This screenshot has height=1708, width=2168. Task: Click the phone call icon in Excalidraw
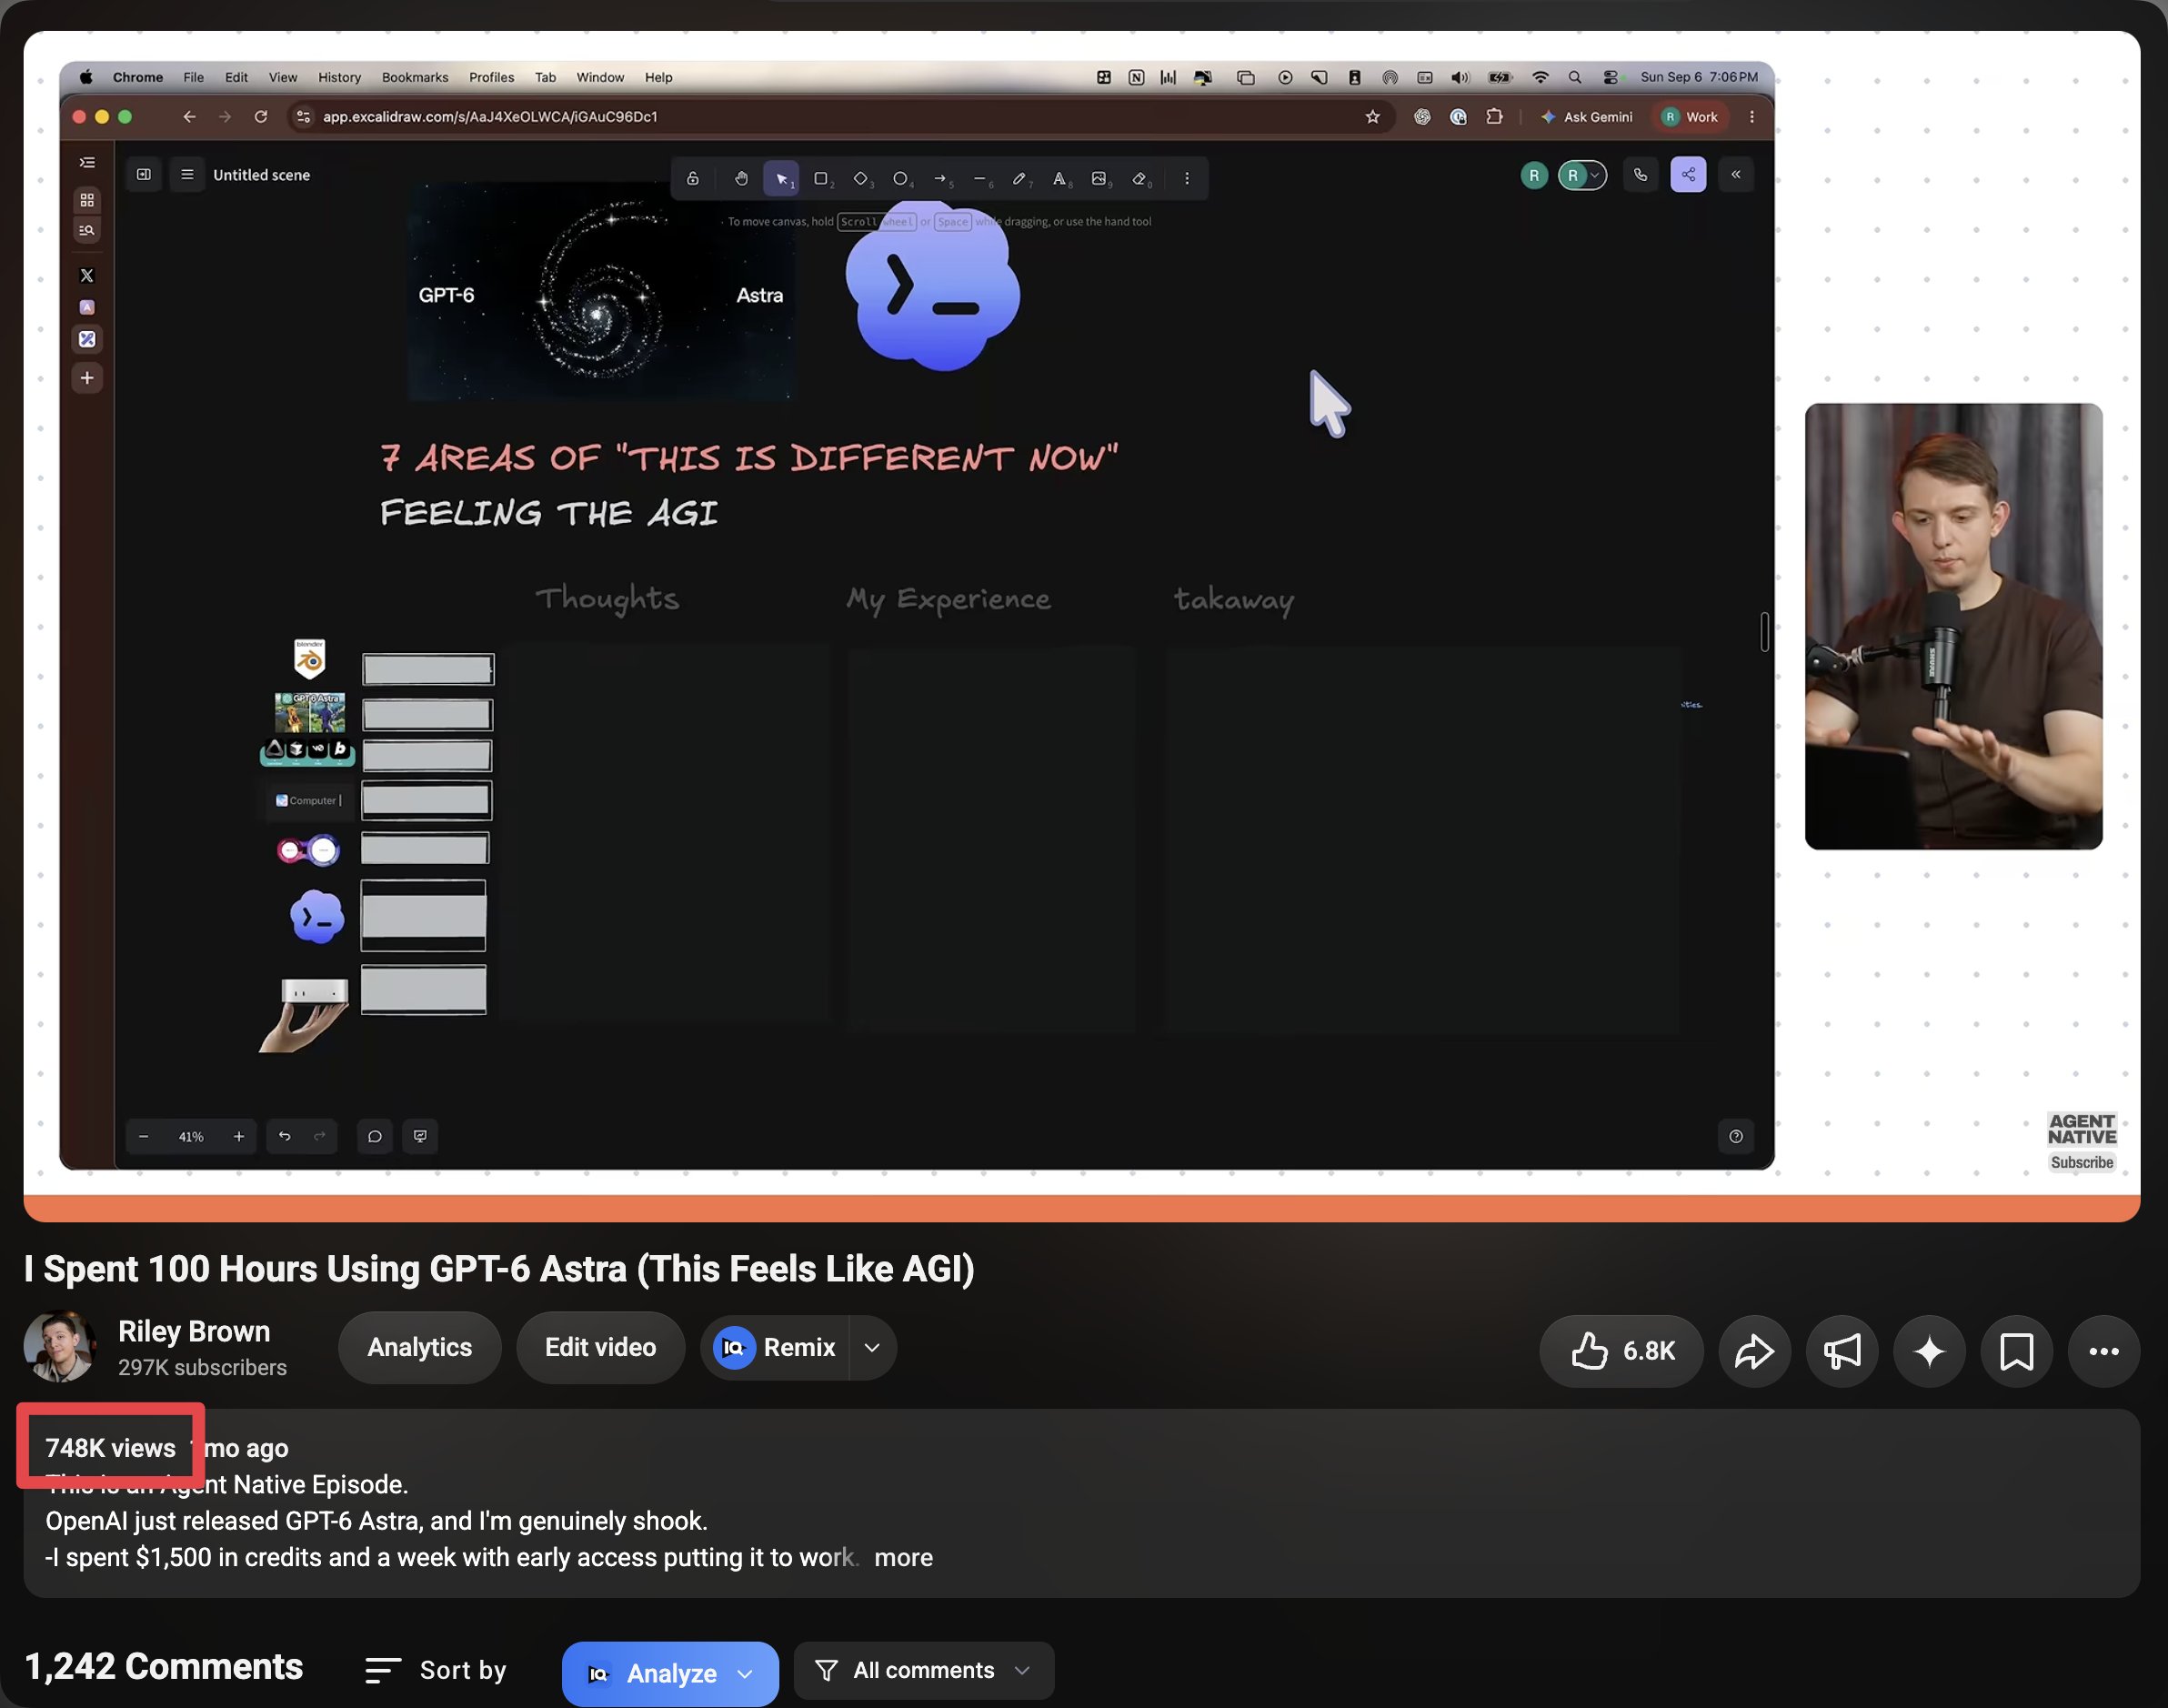[1640, 175]
